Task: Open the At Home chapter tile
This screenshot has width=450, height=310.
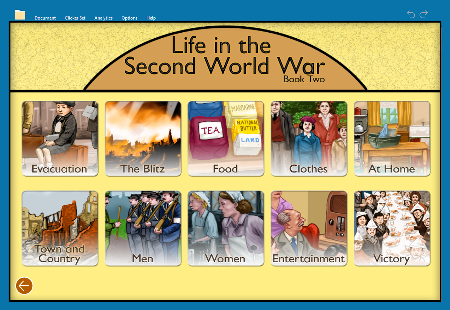Action: (392, 138)
